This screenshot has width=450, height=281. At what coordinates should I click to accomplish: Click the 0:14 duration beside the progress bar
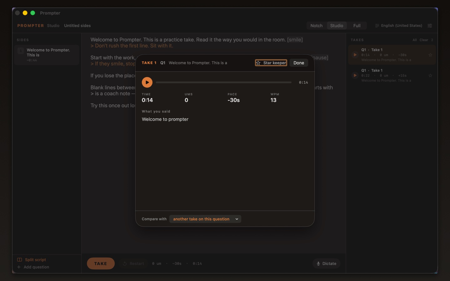pos(303,82)
